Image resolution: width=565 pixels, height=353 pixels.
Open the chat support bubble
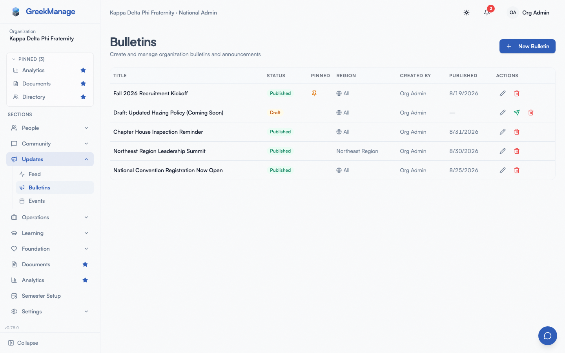click(x=548, y=336)
